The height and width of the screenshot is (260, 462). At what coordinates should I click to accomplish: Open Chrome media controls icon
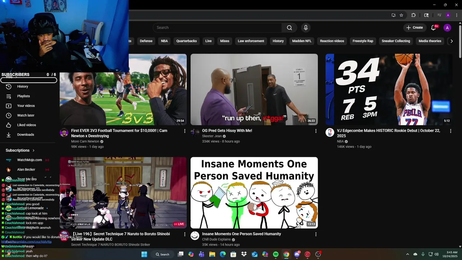439,15
